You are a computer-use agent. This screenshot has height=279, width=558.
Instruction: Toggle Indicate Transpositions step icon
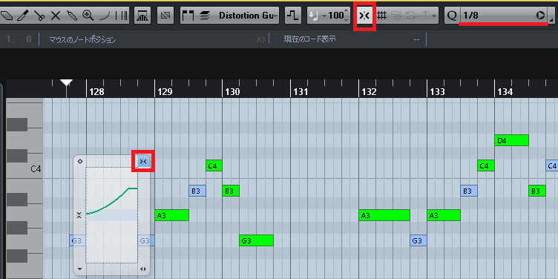[294, 16]
